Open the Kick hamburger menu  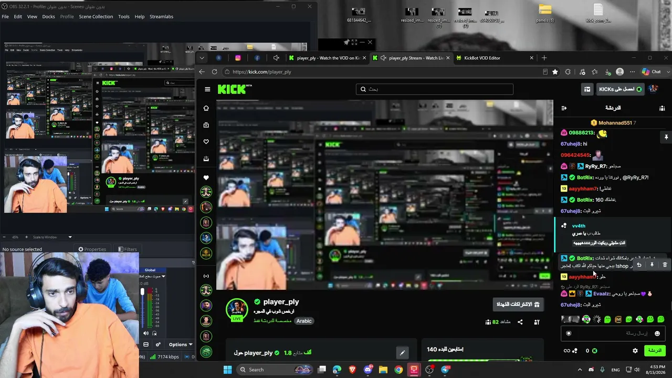pyautogui.click(x=207, y=89)
